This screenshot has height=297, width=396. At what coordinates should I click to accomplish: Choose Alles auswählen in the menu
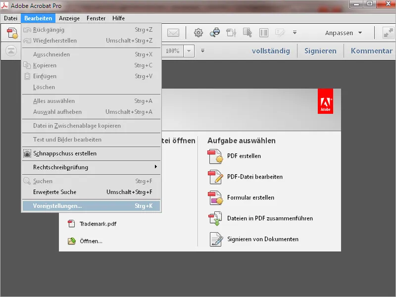[91, 101]
